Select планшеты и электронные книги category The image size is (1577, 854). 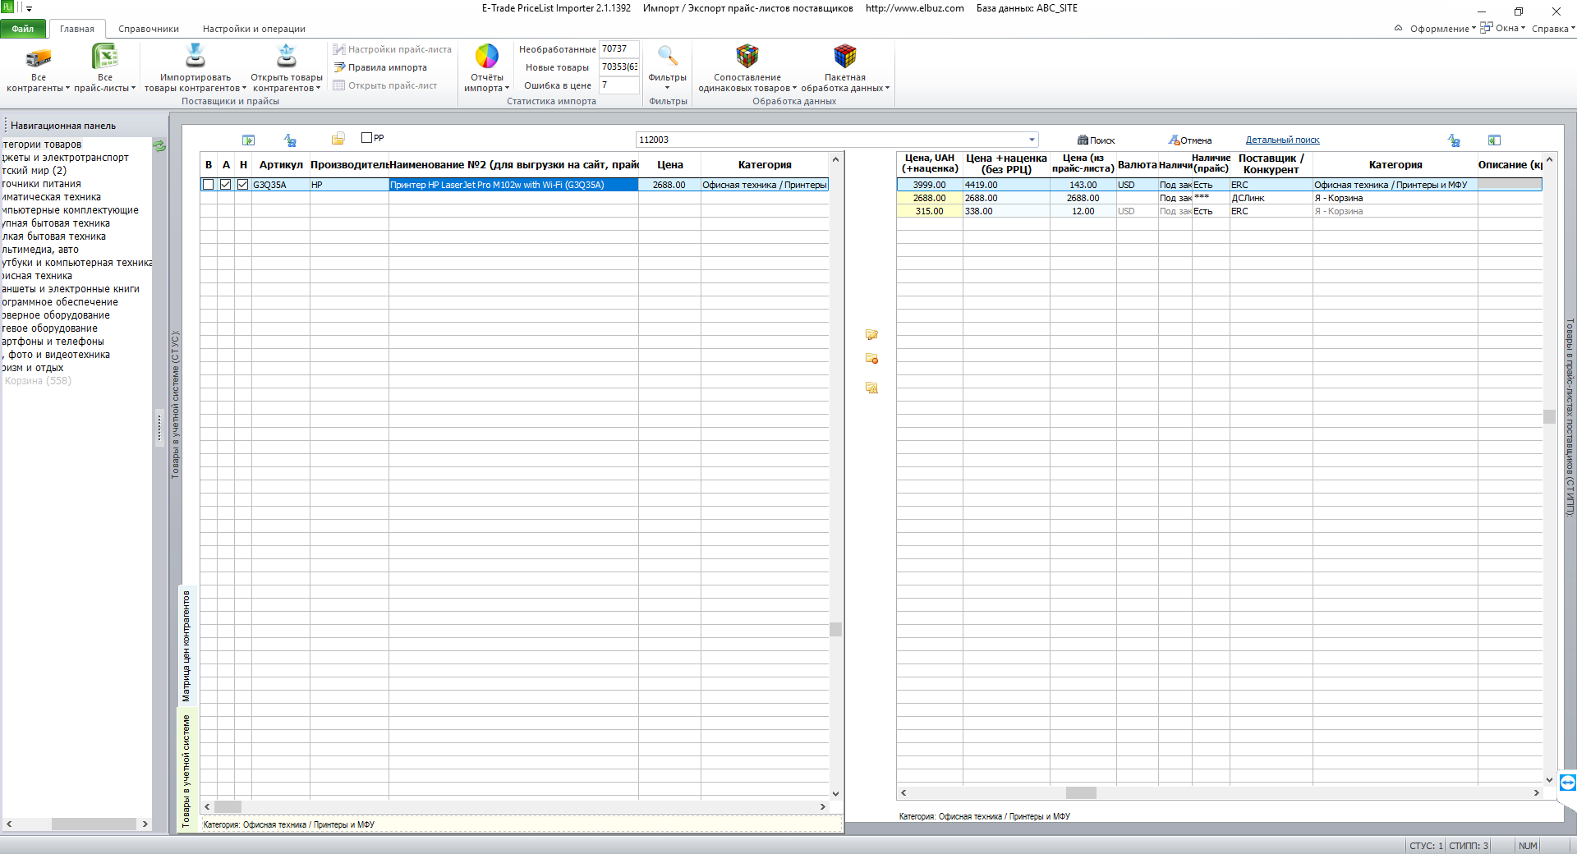[x=71, y=289]
